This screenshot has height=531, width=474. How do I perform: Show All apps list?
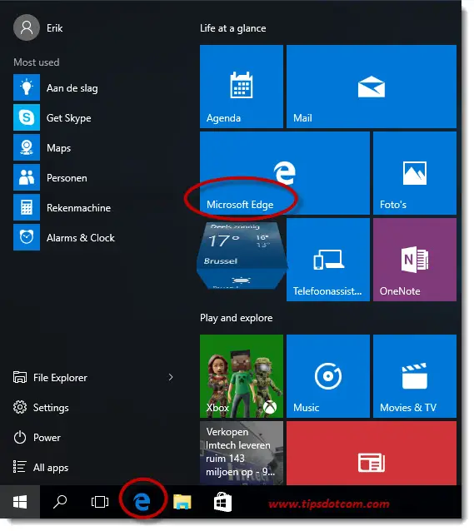coord(41,468)
